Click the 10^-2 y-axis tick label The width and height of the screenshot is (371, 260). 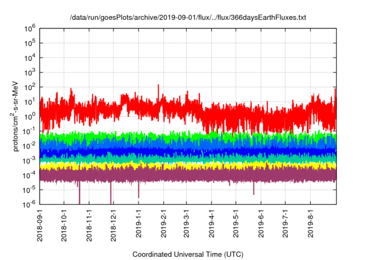point(30,146)
